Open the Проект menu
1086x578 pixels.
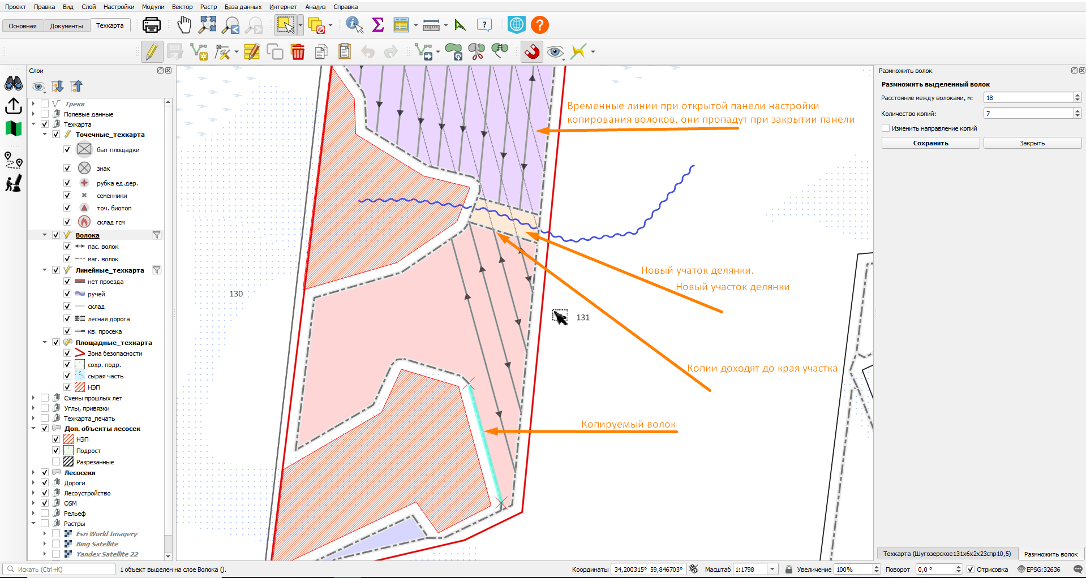coord(16,7)
